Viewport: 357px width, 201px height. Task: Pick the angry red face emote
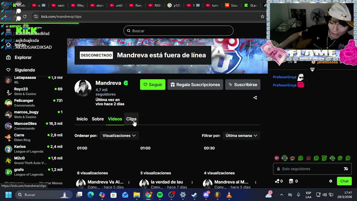pyautogui.click(x=308, y=158)
